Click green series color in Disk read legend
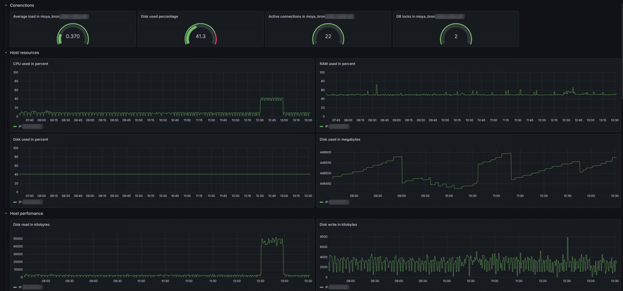The width and height of the screenshot is (623, 291). coord(15,287)
